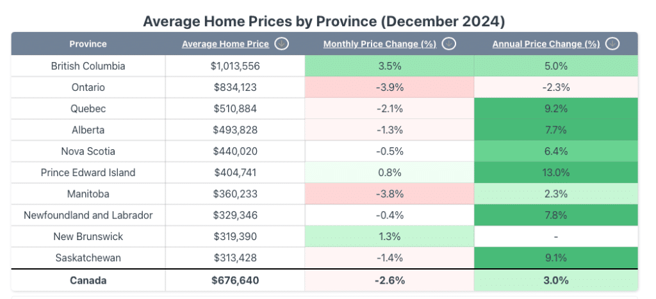Click the Canada total row label
Viewport: 656px width, 299px height.
[88, 280]
